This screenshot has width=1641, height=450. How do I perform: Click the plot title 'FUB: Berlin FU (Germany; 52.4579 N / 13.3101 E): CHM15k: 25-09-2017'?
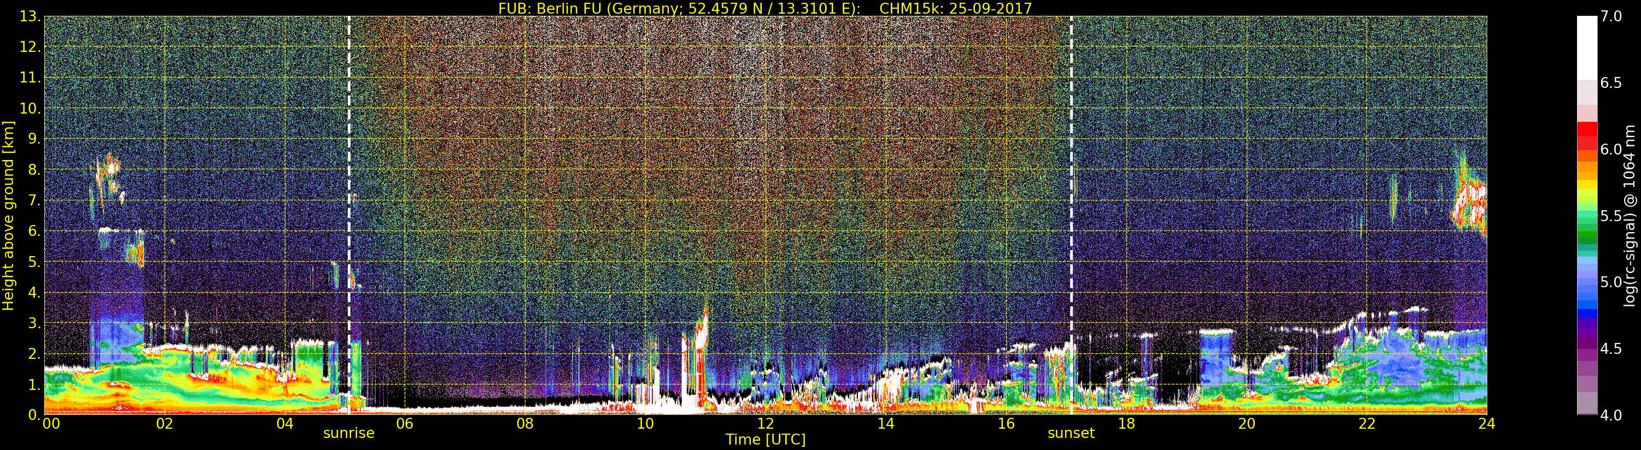[765, 8]
